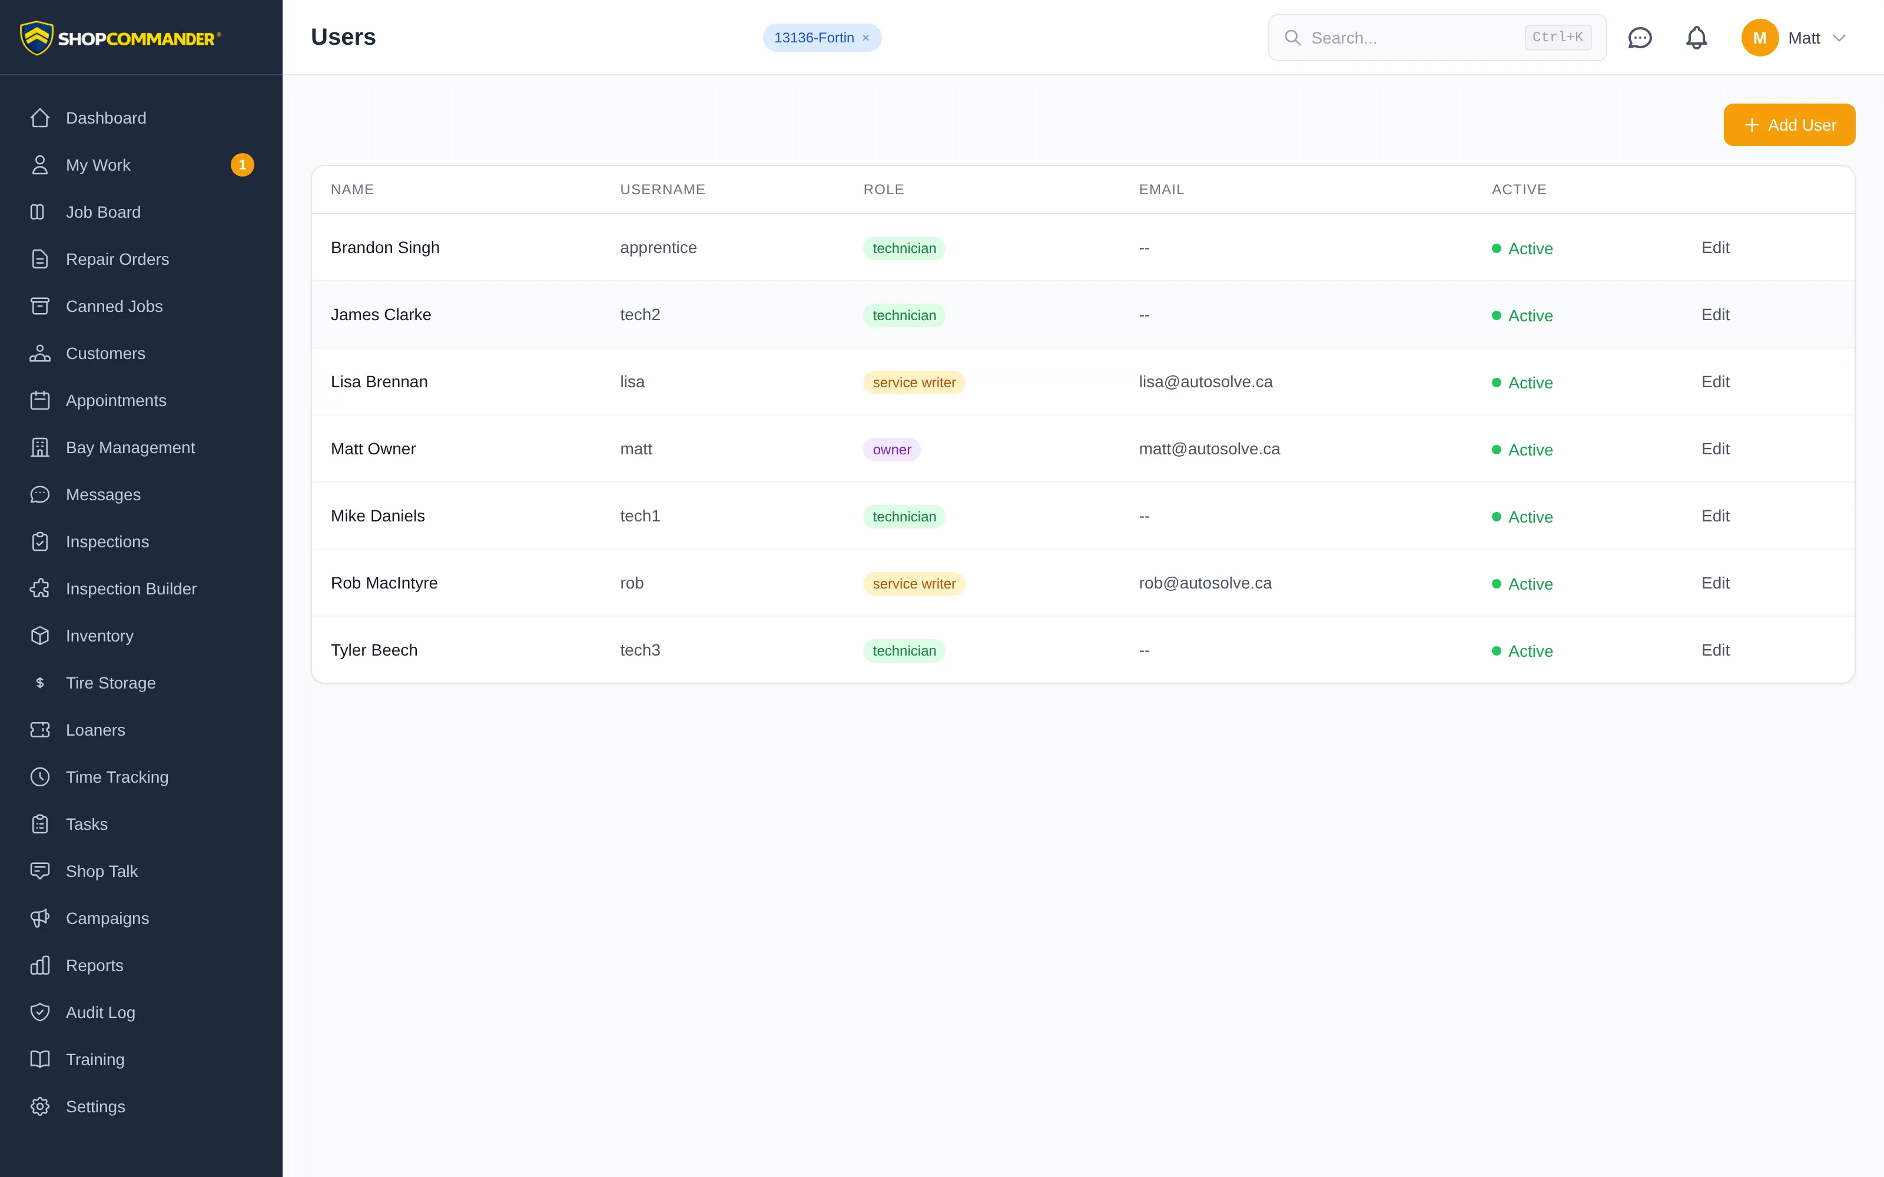1884x1177 pixels.
Task: Open the chat icon in top bar
Action: 1640,37
